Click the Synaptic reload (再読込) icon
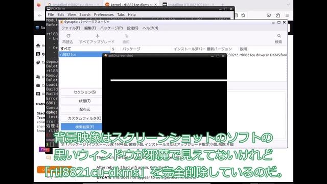Screen dimensions: 327x184 pyautogui.click(x=68, y=36)
